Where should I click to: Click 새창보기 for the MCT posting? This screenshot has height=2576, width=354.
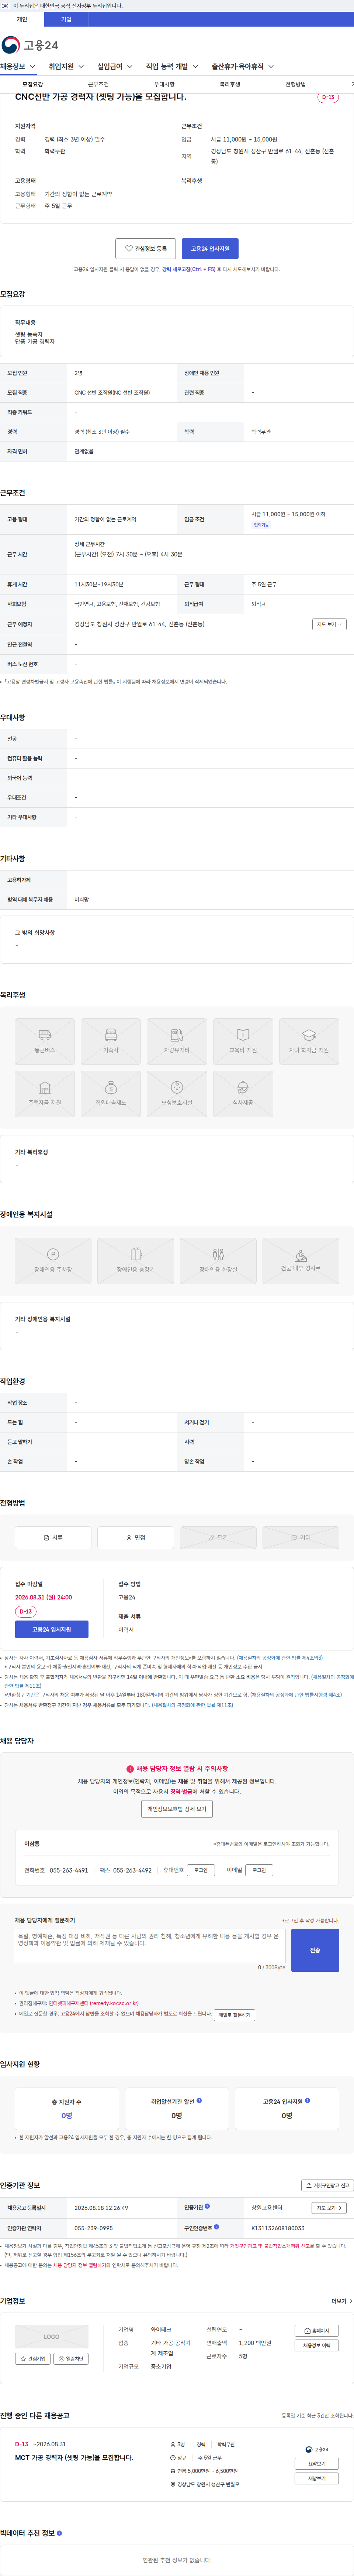point(317,2479)
